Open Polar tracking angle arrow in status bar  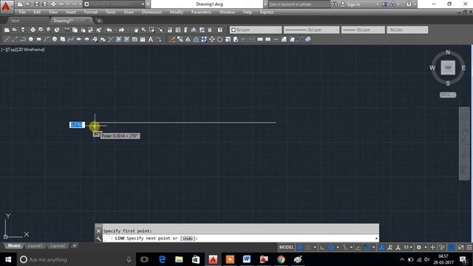tap(338, 248)
